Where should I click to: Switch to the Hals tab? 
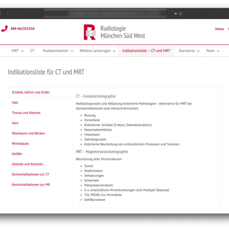tap(15, 103)
